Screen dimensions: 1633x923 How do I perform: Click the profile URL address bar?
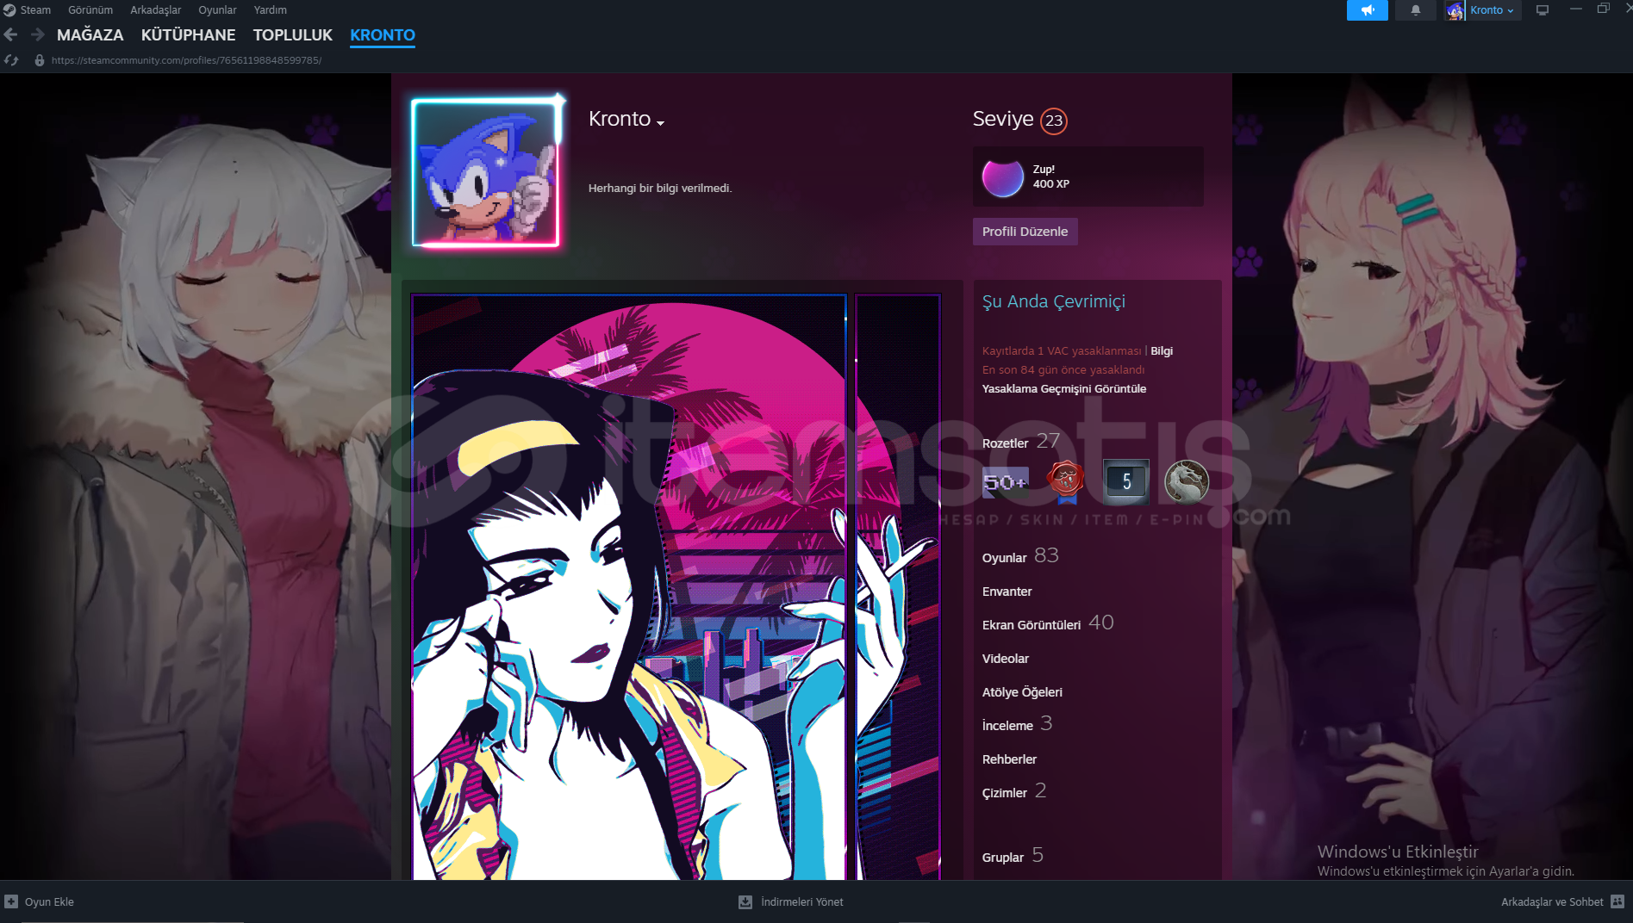[x=186, y=60]
